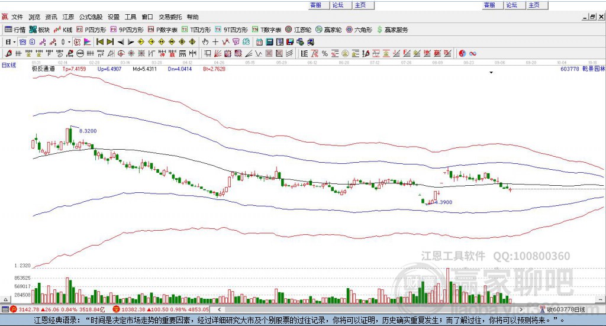Click the 日K线 label

click(x=9, y=65)
